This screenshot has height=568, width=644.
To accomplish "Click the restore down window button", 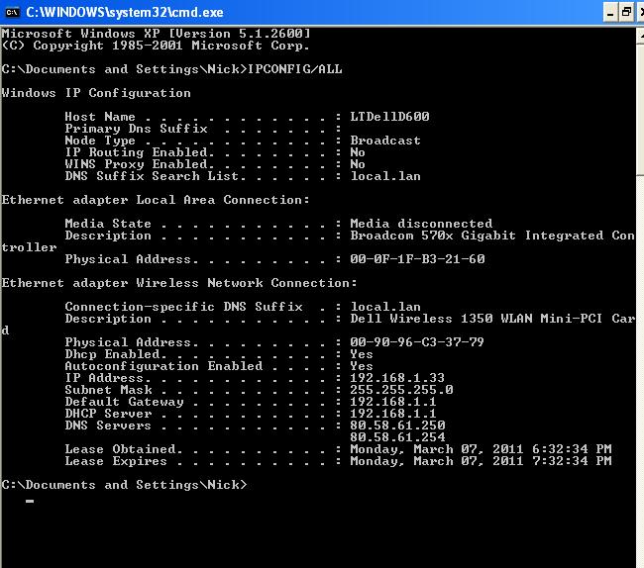I will click(x=626, y=12).
